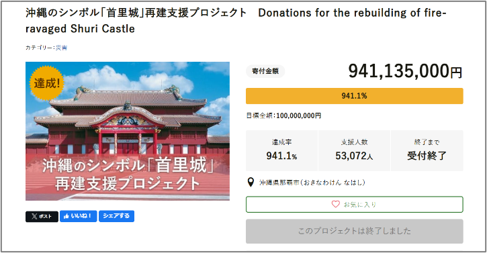Viewport: 487px width, 253px height.
Task: Select the 941,135,000円 donation total
Action: click(x=405, y=71)
